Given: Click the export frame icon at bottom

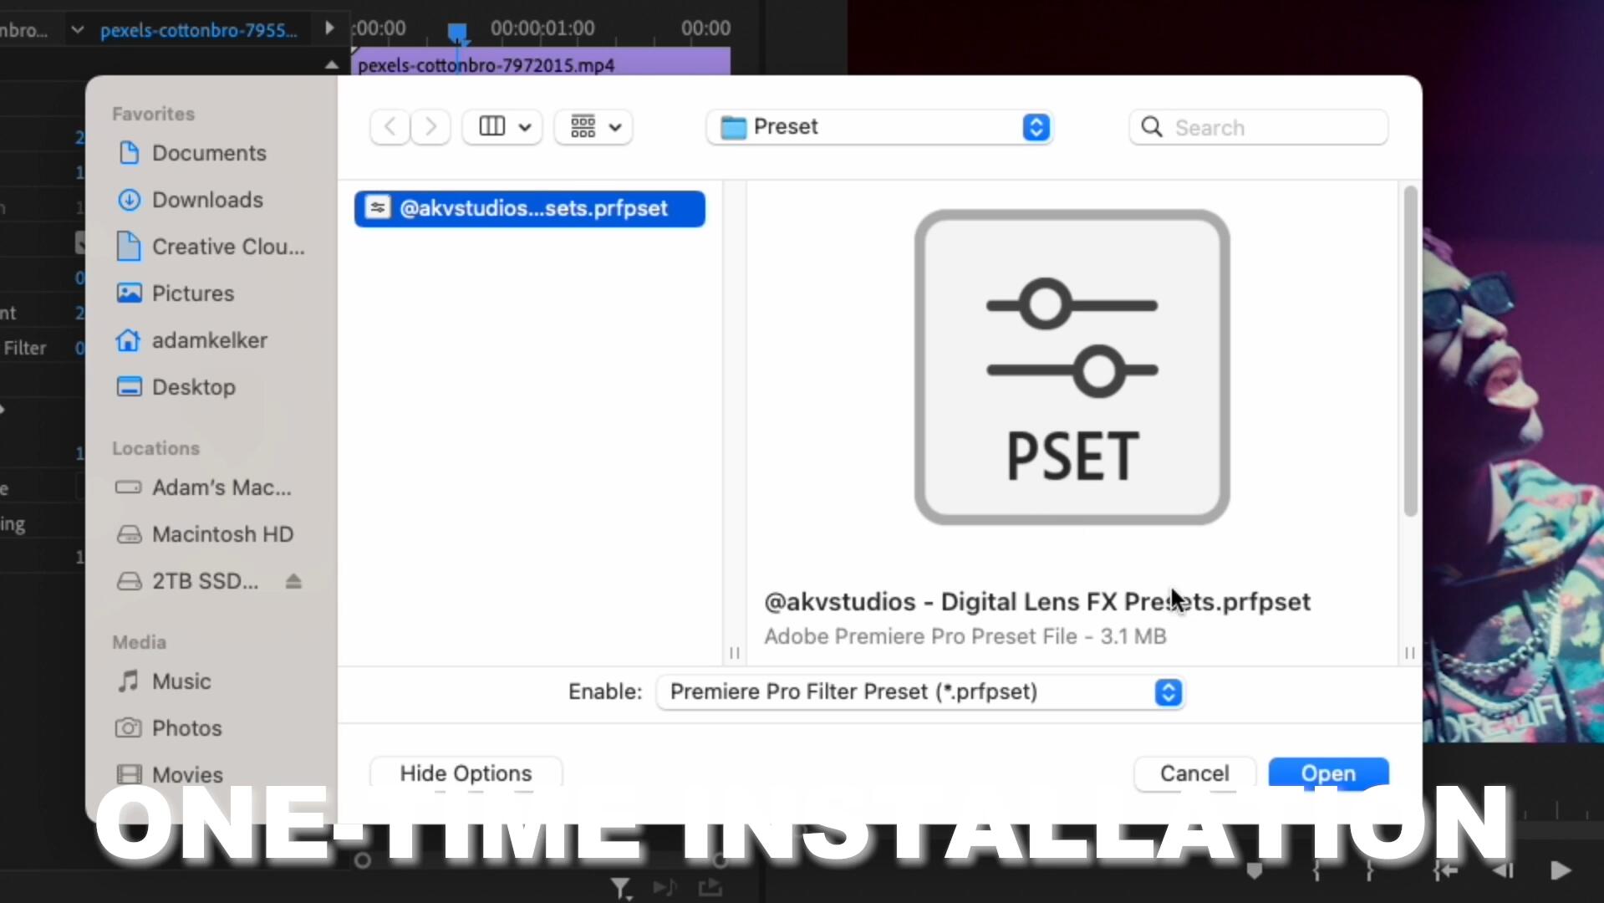Looking at the screenshot, I should point(710,887).
